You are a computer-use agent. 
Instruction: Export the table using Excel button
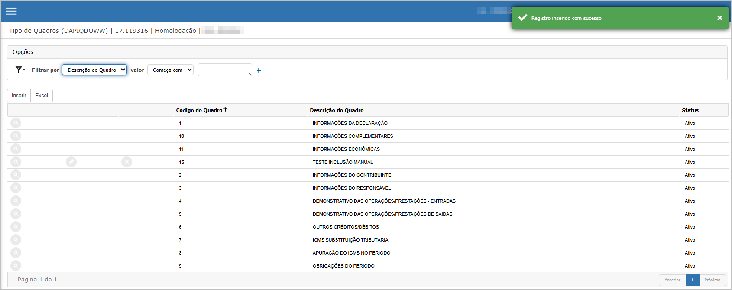42,96
